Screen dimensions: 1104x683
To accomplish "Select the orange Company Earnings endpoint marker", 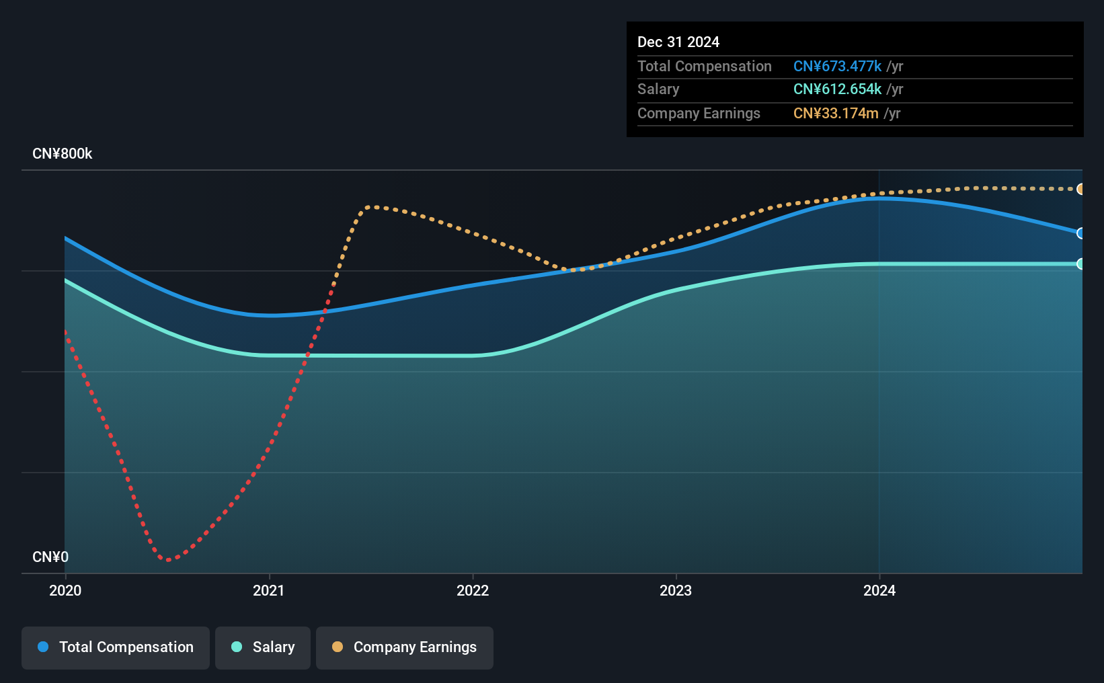I will tap(1080, 190).
